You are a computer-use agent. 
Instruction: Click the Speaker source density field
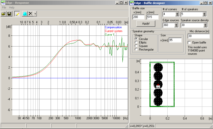point(192,25)
